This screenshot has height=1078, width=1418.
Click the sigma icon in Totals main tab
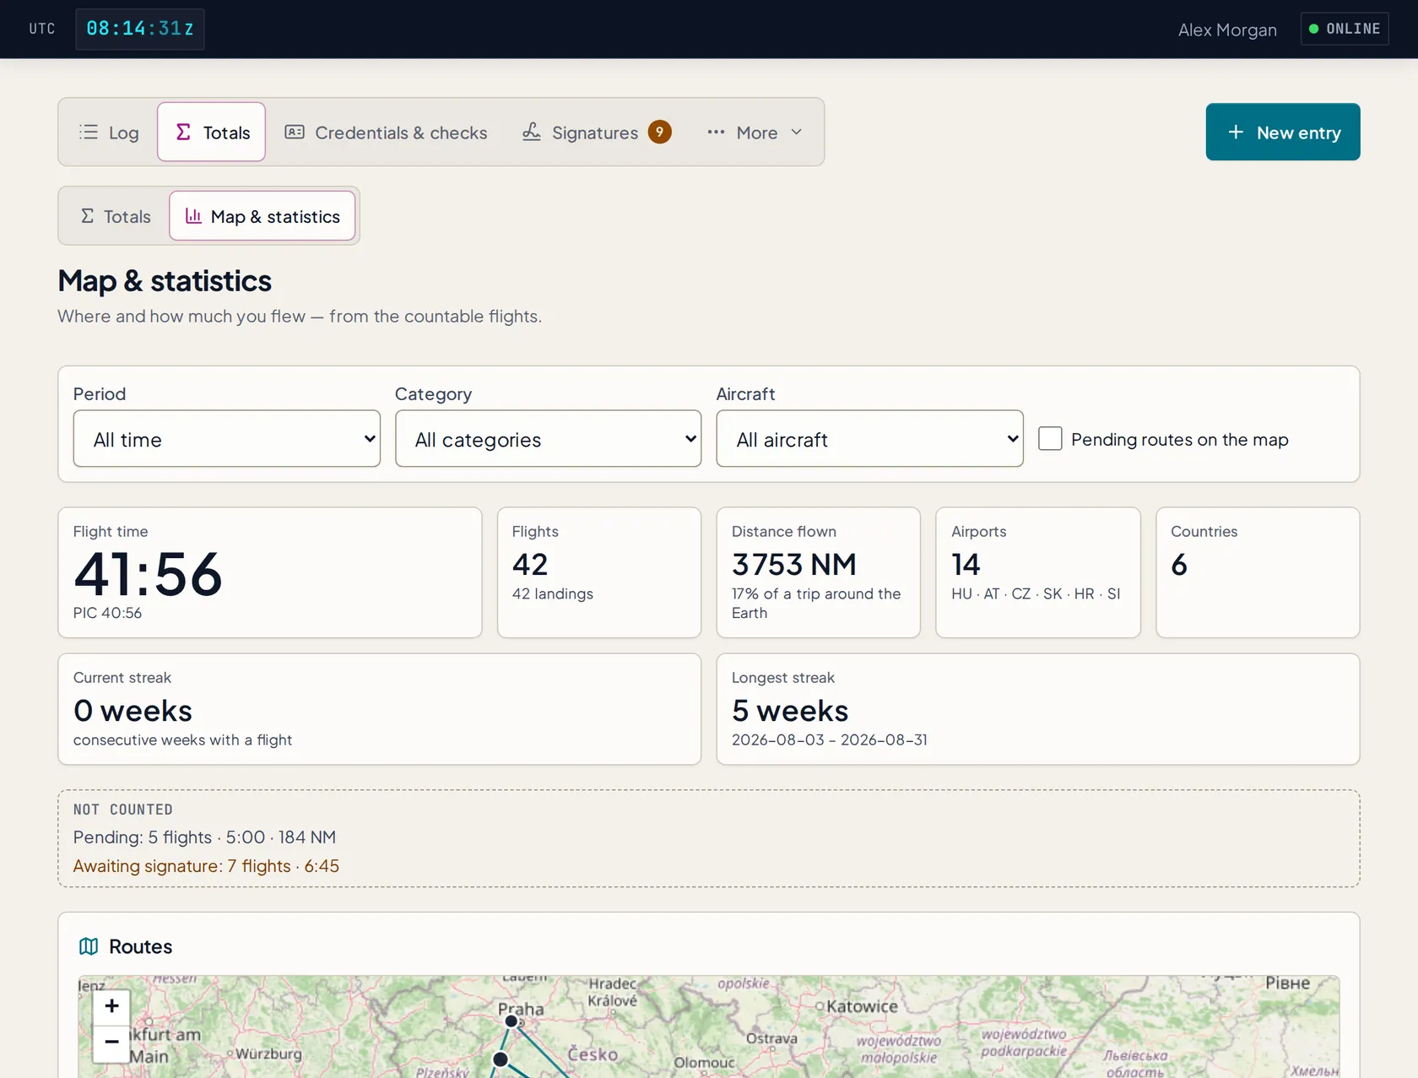[183, 133]
